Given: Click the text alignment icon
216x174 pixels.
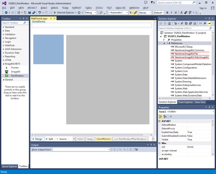Looking at the screenshot, I should pyautogui.click(x=190, y=13).
